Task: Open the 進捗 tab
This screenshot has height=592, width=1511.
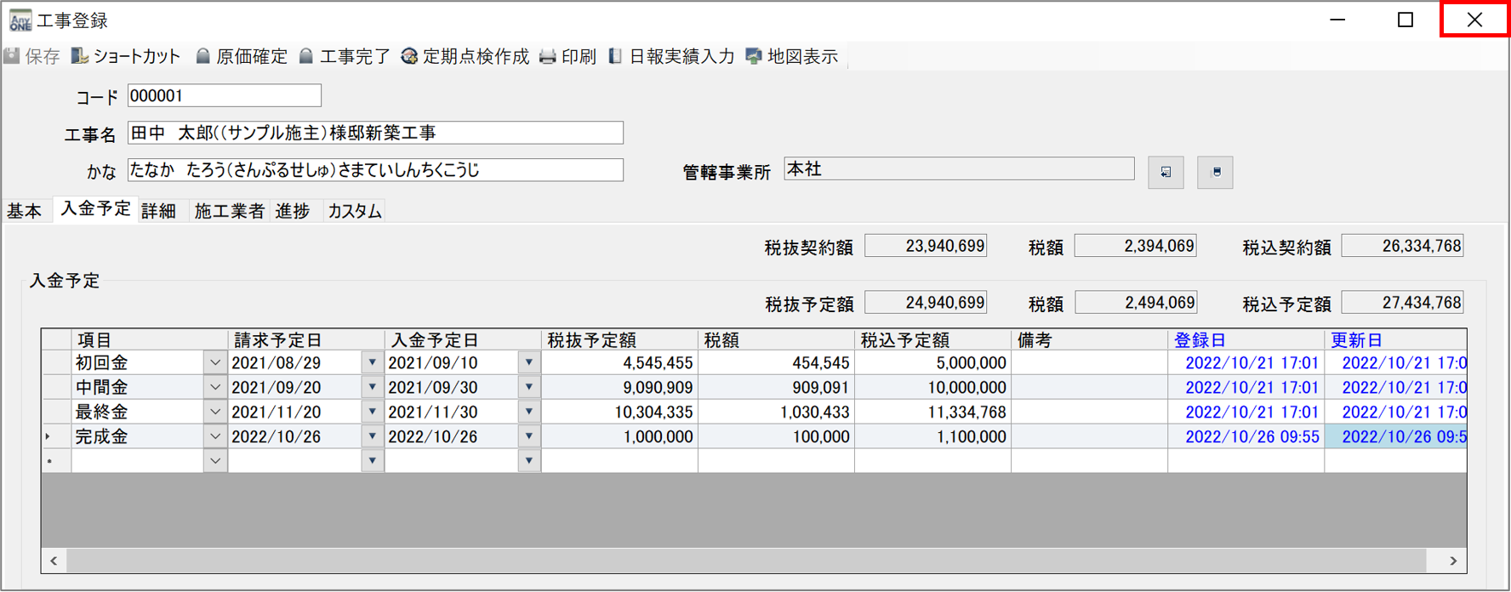Action: pos(293,211)
